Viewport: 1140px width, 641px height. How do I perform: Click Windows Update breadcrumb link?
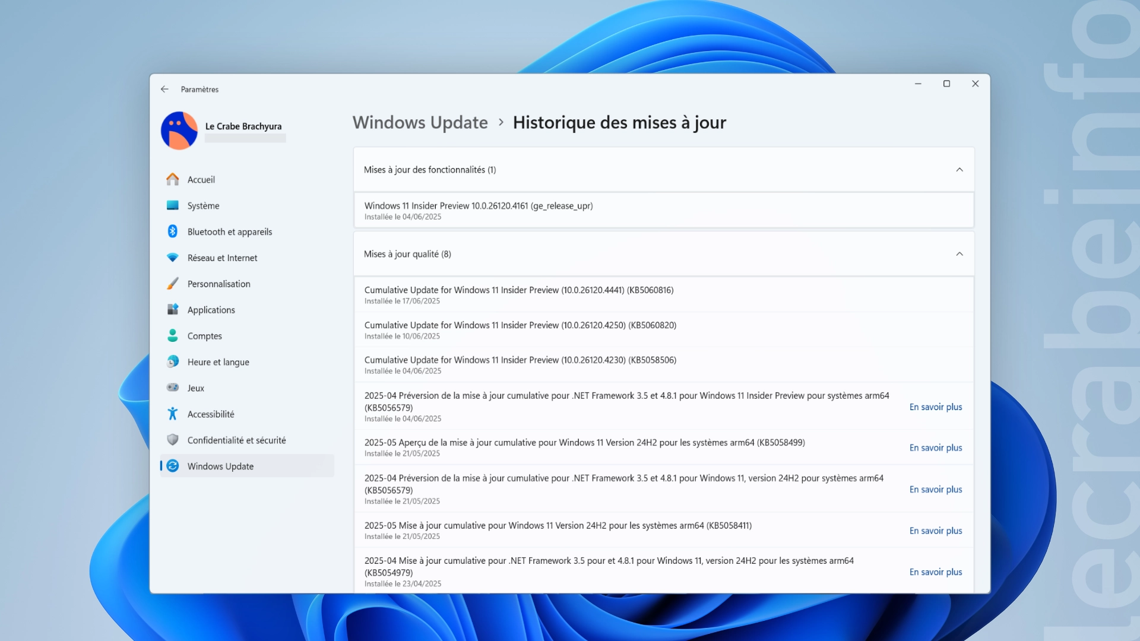pyautogui.click(x=420, y=122)
